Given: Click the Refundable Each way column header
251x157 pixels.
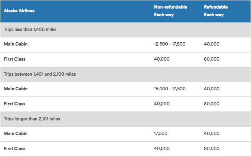Looking at the screenshot, I should 216,11.
